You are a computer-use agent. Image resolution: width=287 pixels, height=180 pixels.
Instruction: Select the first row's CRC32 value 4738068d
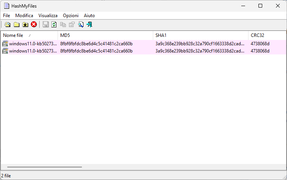coord(260,44)
